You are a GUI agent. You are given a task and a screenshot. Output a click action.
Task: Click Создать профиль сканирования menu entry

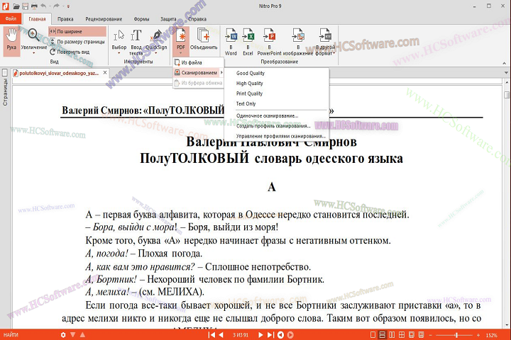coord(268,125)
